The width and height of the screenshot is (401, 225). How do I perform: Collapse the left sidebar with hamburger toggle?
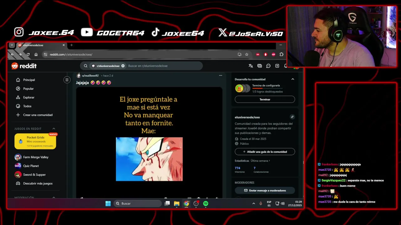(x=67, y=80)
